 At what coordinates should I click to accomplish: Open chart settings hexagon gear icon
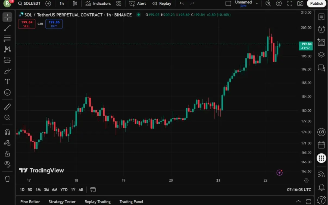pyautogui.click(x=279, y=4)
